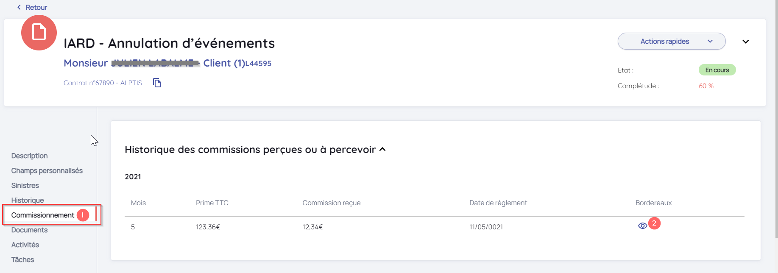The height and width of the screenshot is (273, 778).
Task: Click the En cours status badge
Action: pos(717,70)
